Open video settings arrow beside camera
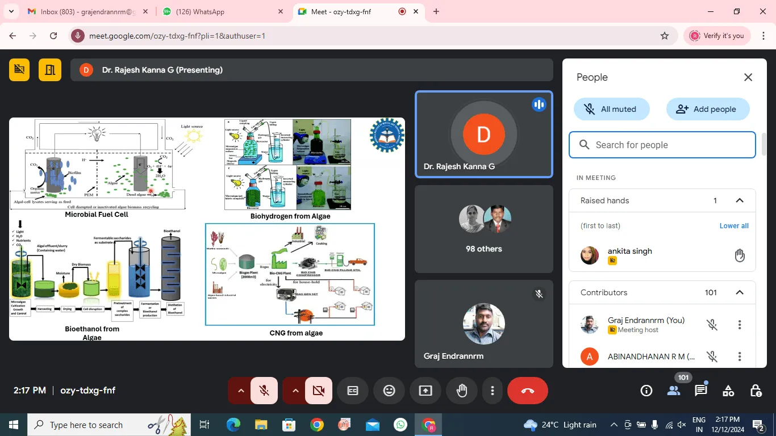Image resolution: width=776 pixels, height=436 pixels. coord(295,391)
